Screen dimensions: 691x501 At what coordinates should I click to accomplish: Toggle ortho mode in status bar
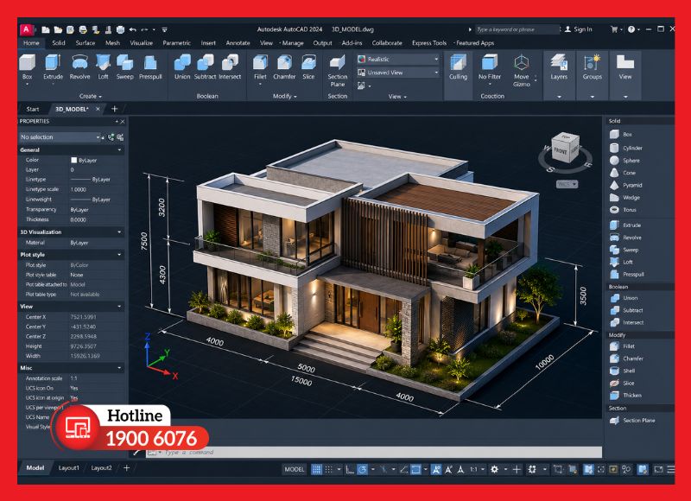point(350,469)
